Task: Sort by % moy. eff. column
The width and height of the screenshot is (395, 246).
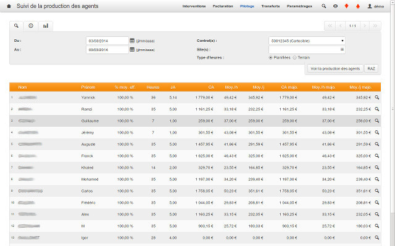Action: 125,87
